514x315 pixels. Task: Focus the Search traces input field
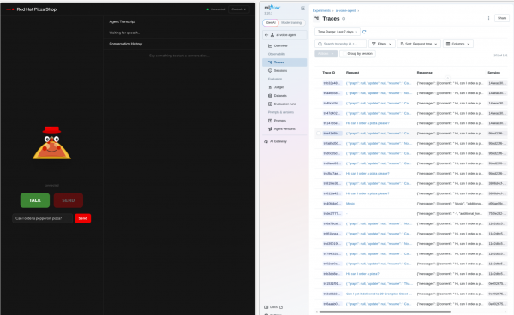pos(341,44)
